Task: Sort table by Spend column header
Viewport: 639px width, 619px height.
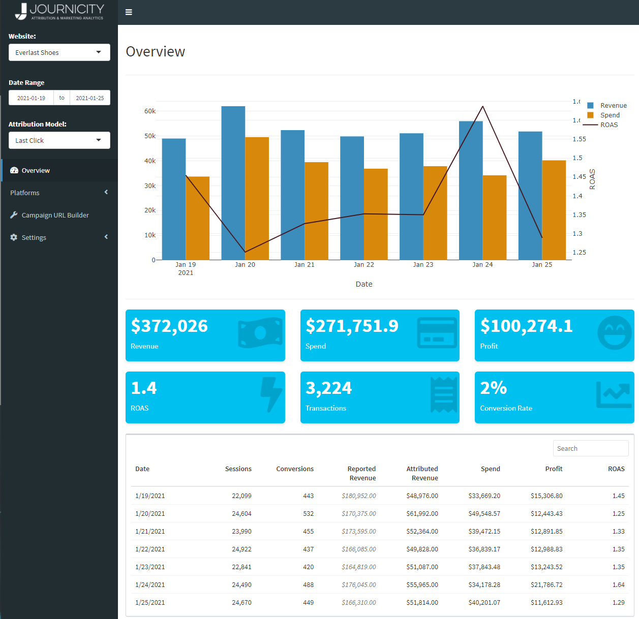Action: [491, 469]
